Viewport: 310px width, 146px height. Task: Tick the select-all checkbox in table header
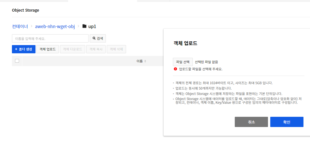point(17,61)
